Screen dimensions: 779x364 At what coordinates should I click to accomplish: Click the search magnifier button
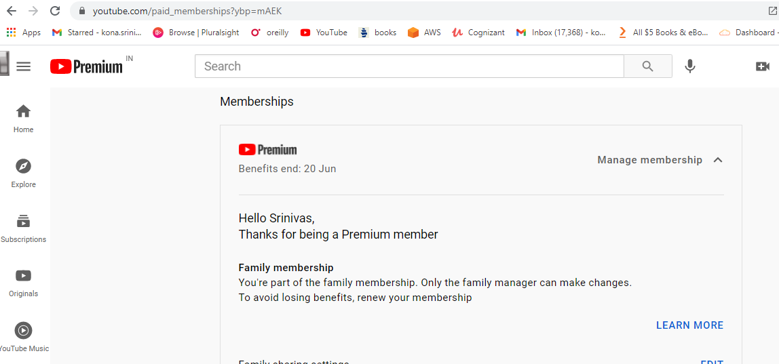click(x=647, y=66)
